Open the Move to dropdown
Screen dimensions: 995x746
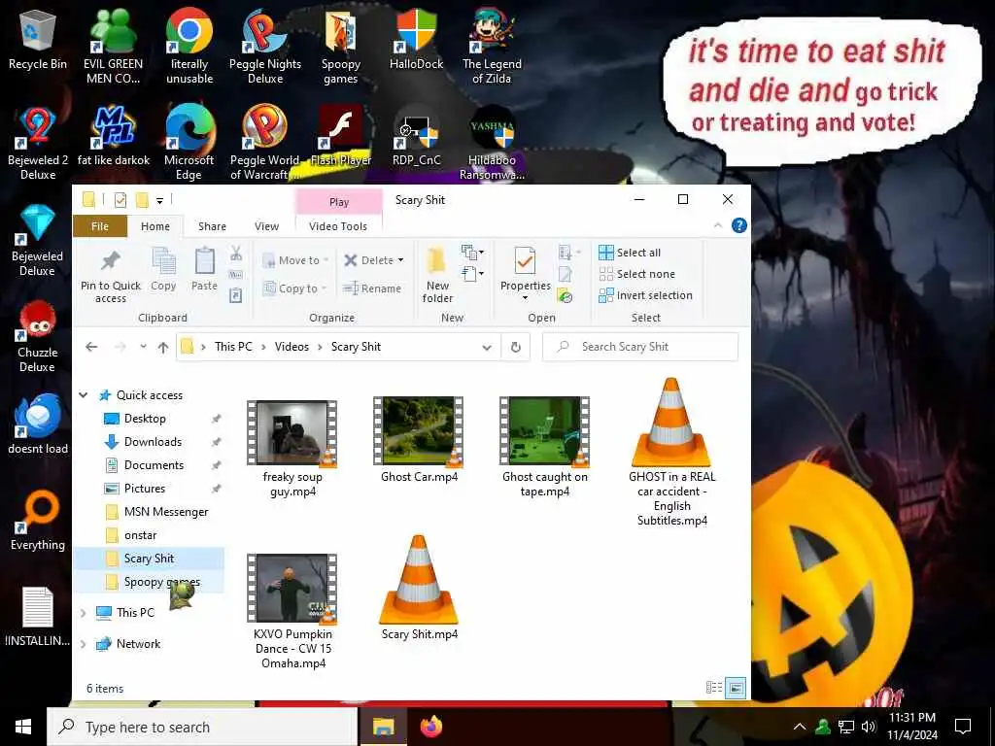click(295, 260)
